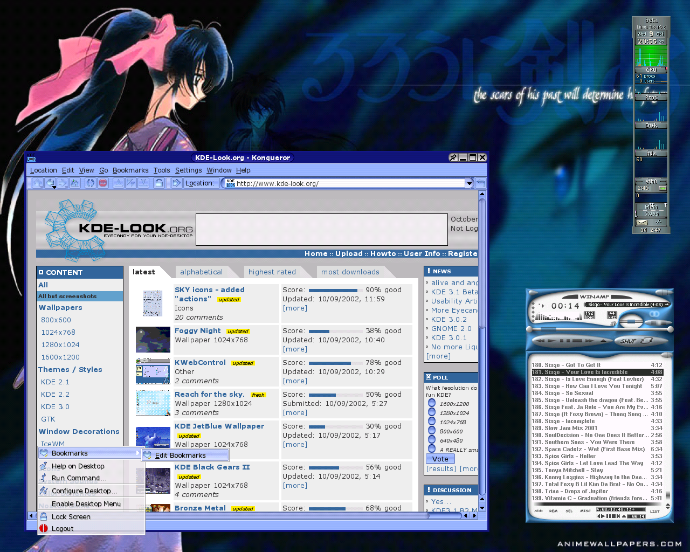
Task: Select the 800x600 poll radio button
Action: click(432, 430)
